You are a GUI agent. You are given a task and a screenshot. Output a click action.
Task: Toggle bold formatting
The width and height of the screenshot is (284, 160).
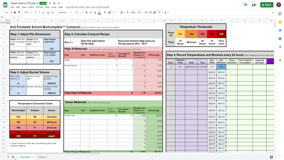87,13
